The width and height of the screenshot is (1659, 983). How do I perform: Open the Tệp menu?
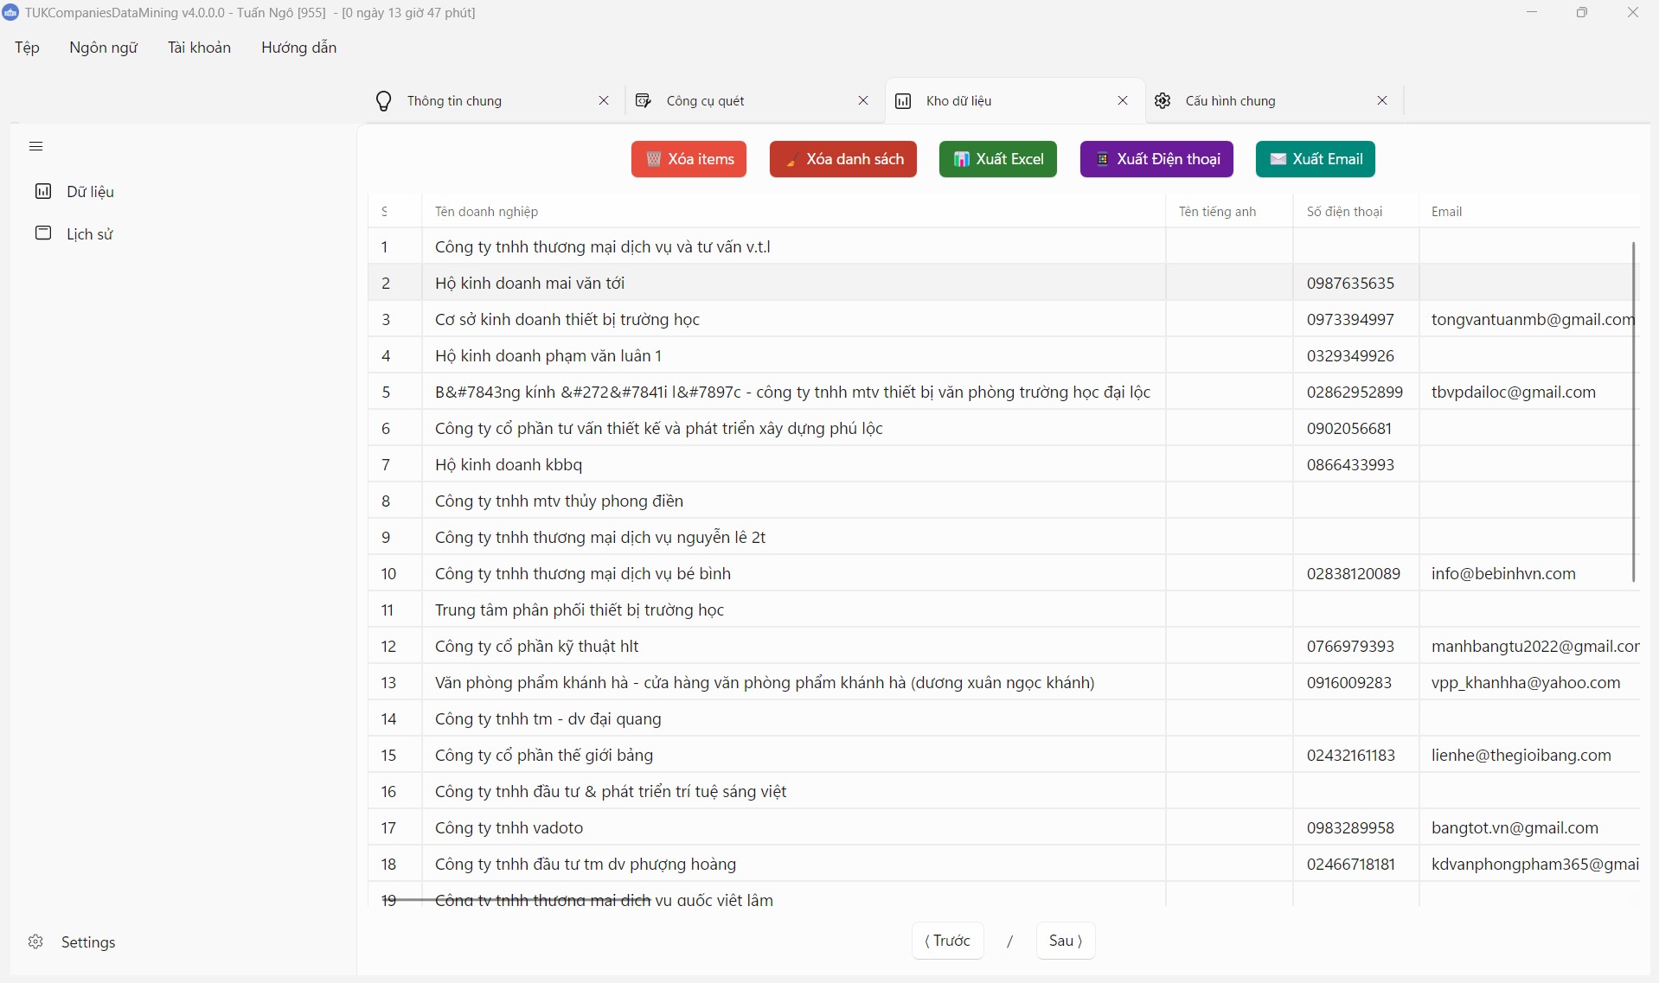pos(27,48)
